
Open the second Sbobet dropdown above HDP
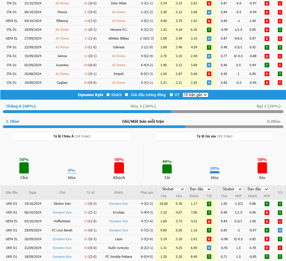click(x=232, y=189)
